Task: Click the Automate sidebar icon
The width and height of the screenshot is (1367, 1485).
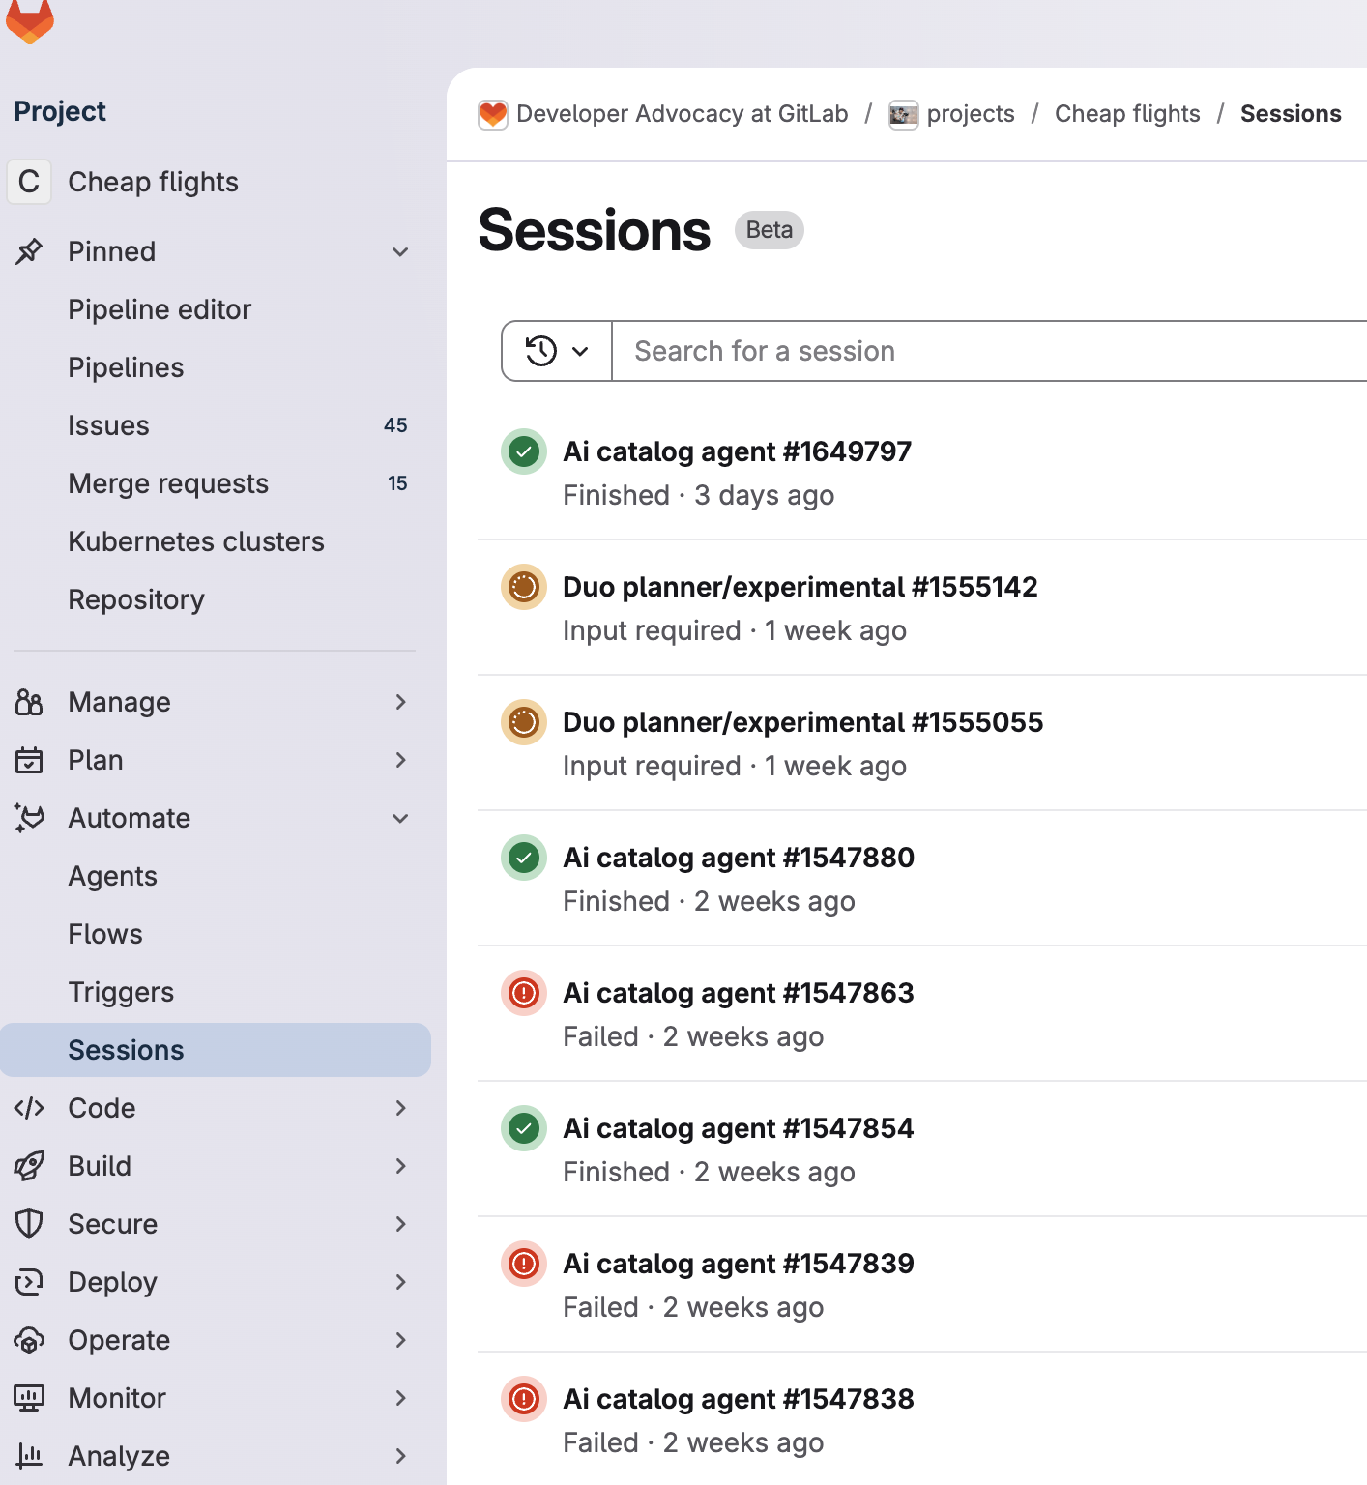Action: [29, 818]
